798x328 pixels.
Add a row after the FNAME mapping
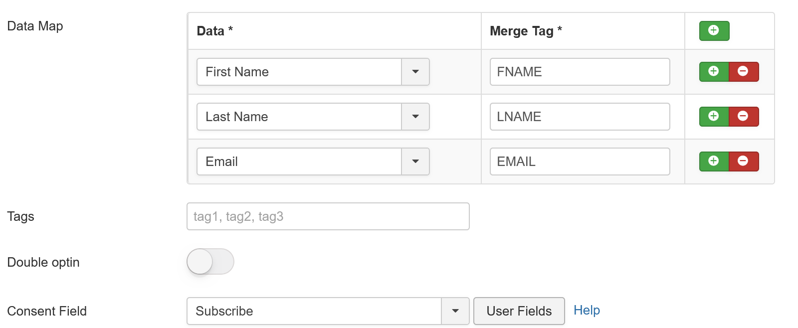[714, 72]
